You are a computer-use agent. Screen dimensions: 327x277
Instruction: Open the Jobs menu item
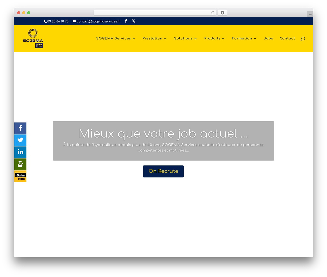tap(268, 38)
